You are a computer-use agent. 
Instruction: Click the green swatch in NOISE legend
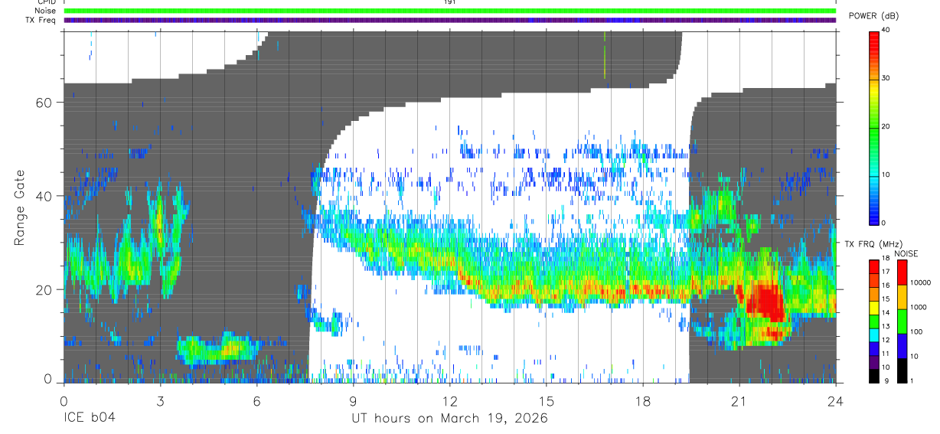[902, 321]
